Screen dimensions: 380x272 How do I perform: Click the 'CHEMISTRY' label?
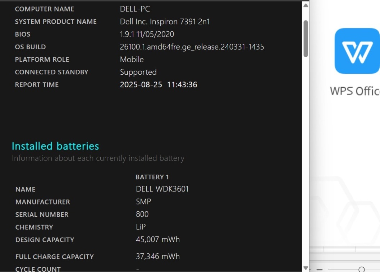coord(34,227)
